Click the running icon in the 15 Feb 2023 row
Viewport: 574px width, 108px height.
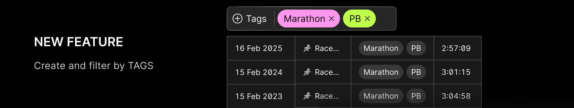[x=307, y=96]
